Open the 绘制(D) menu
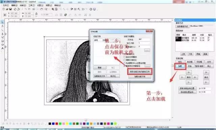 point(23,5)
